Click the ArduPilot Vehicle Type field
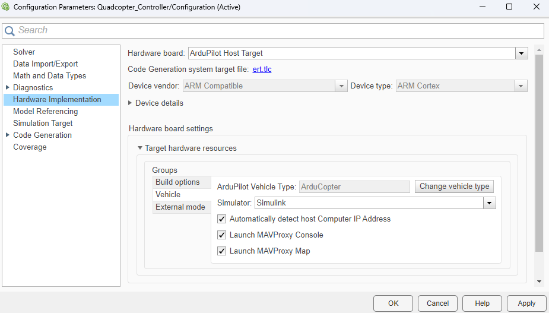The width and height of the screenshot is (549, 313). [355, 187]
